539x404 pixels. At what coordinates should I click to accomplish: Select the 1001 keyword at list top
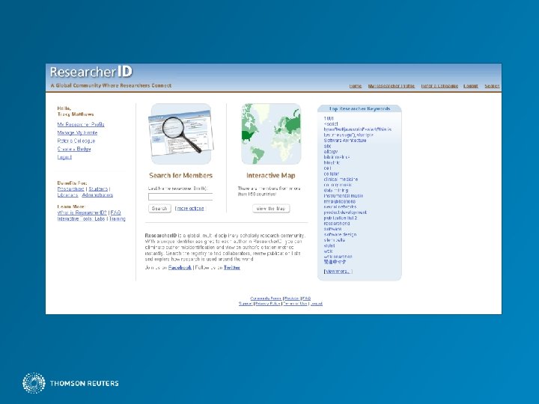(x=329, y=118)
